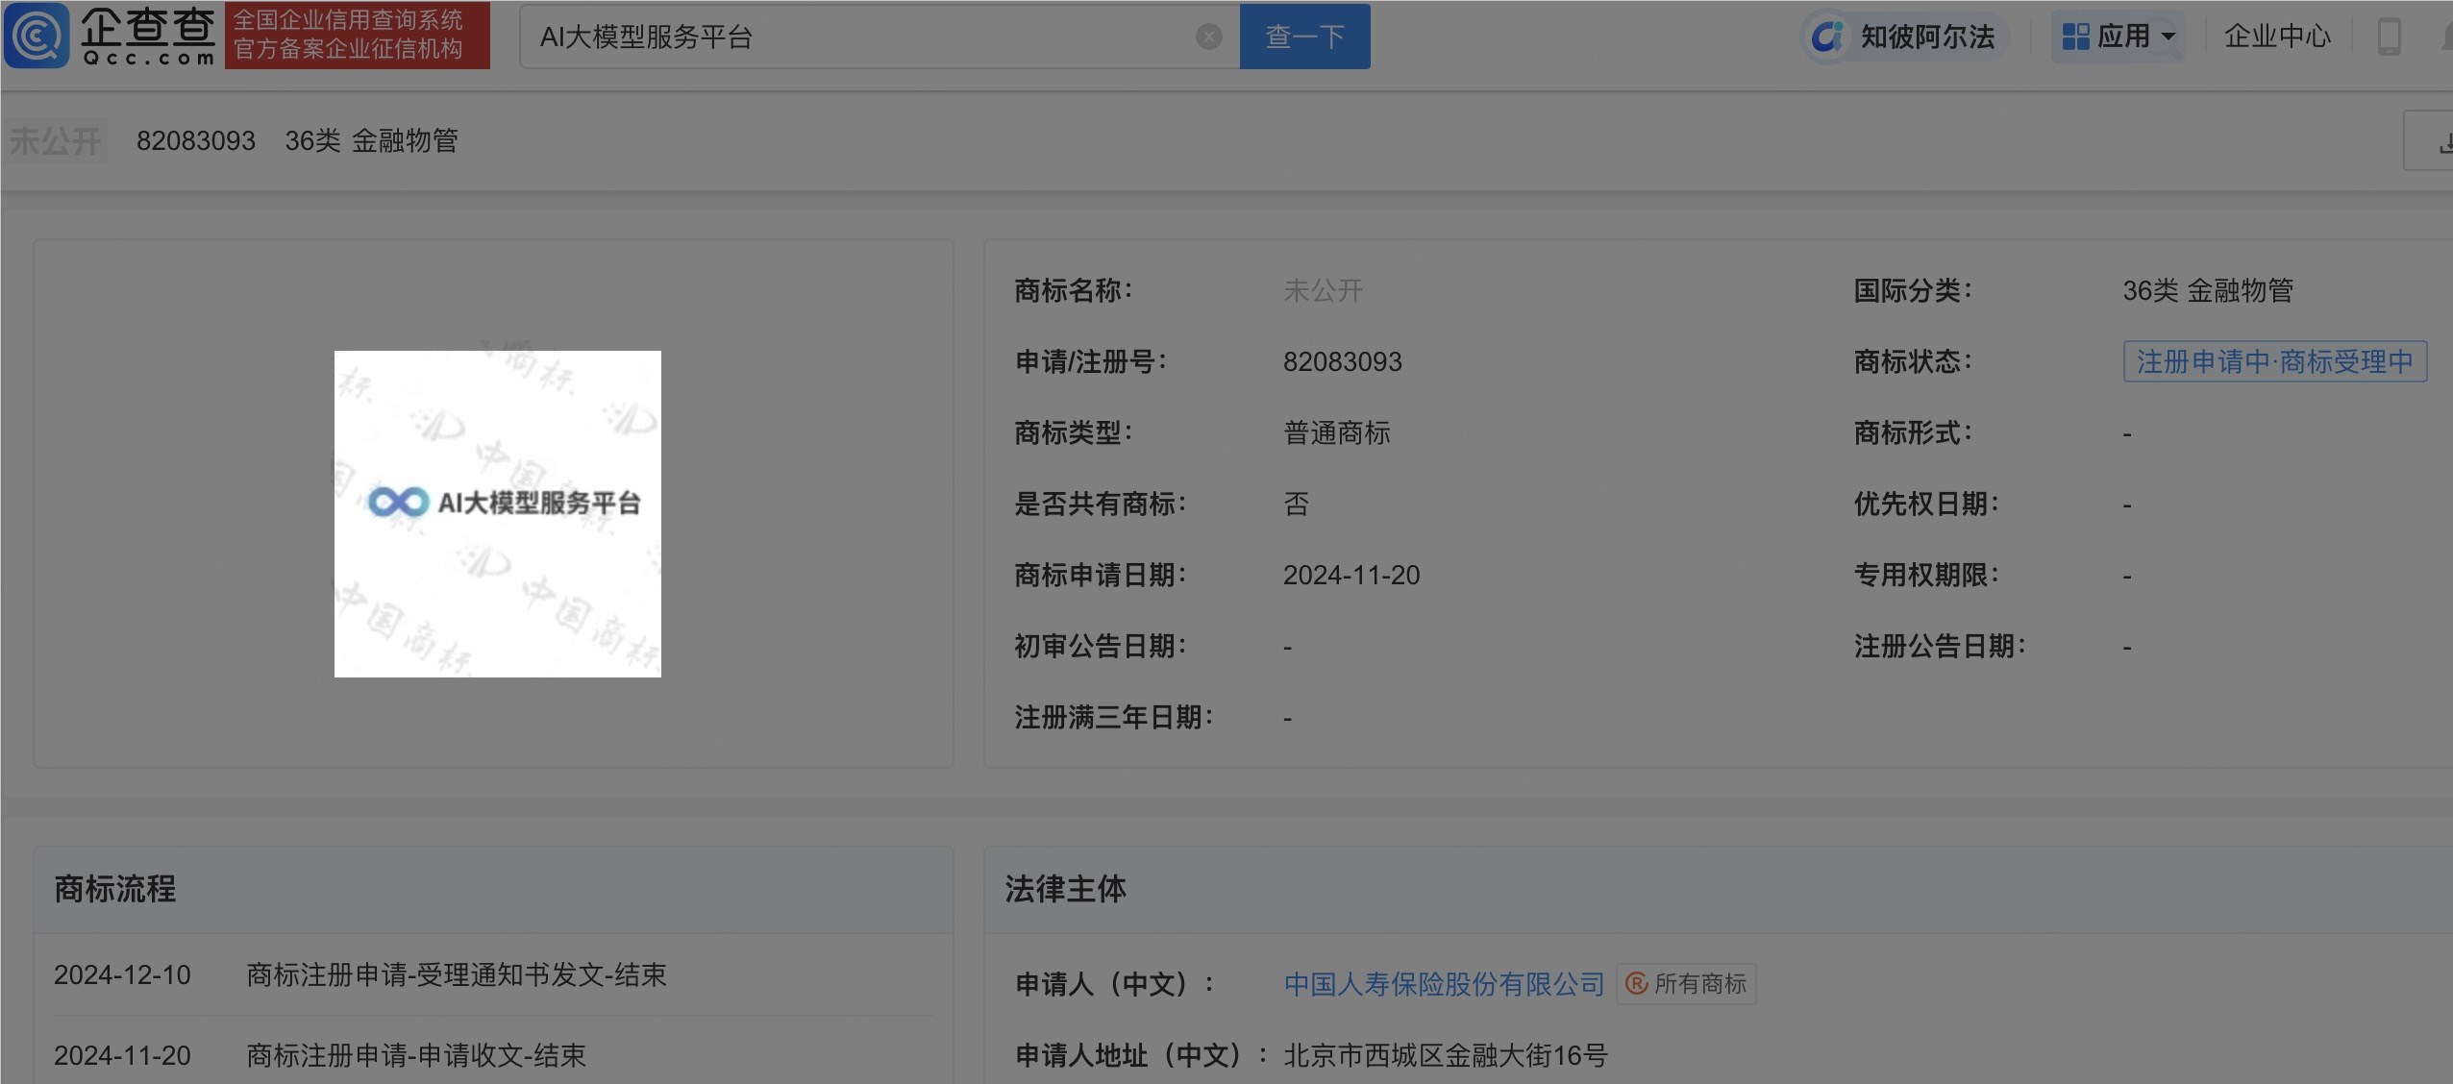
Task: Click the Qcc blue circular logo icon
Action: (37, 36)
